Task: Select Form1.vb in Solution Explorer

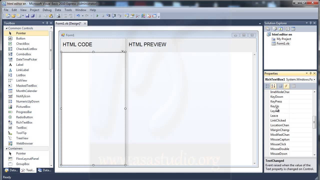Action: point(283,43)
